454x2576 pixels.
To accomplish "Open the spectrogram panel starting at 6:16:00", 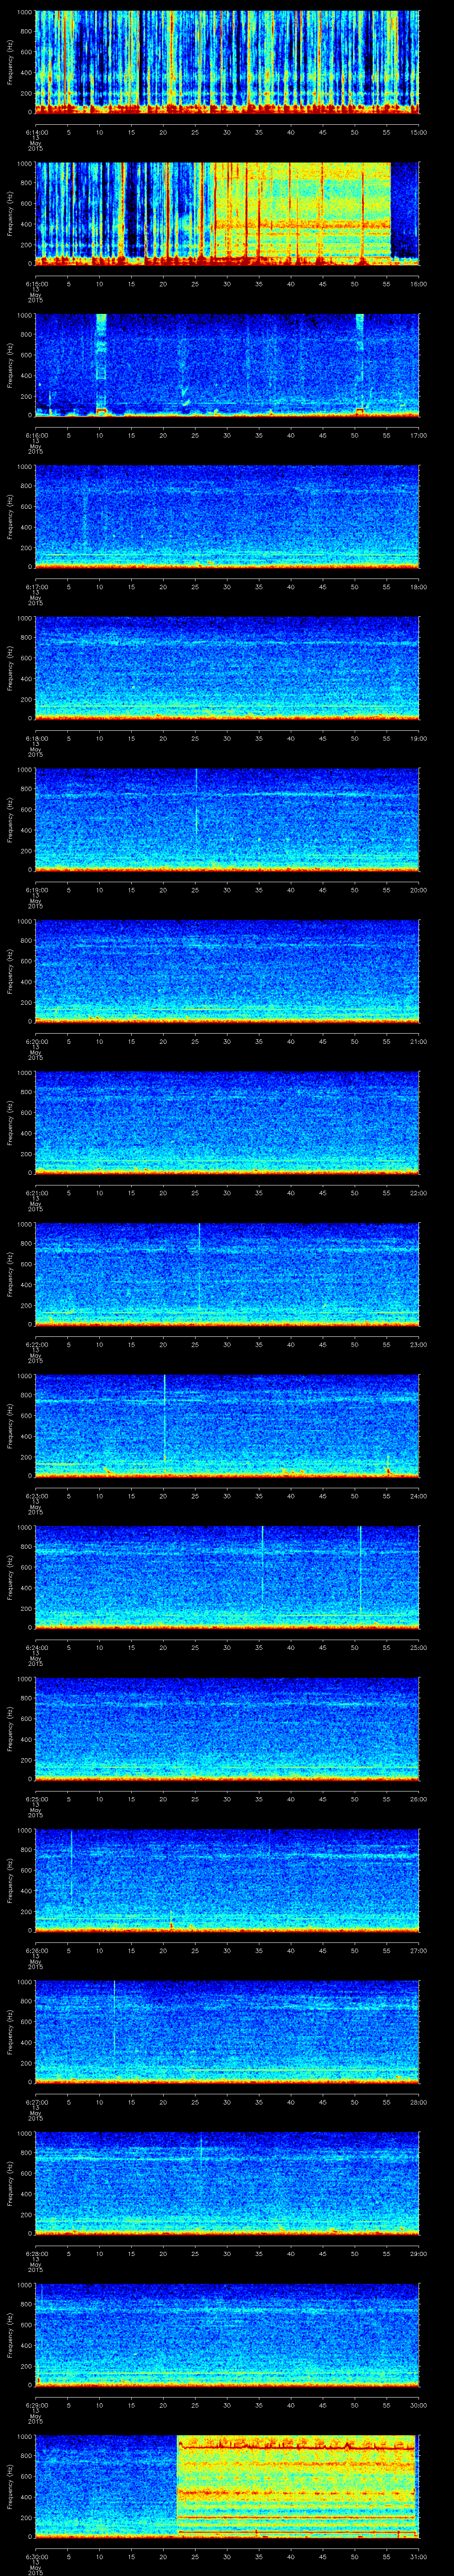I will 227,365.
